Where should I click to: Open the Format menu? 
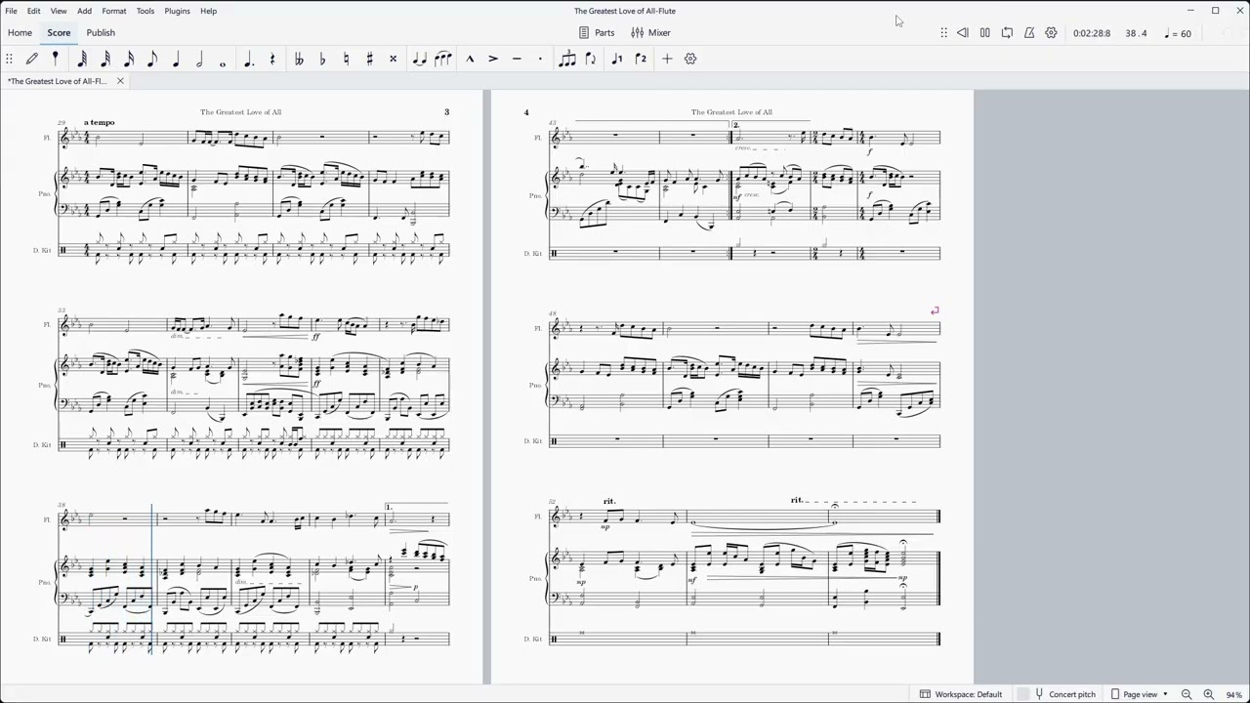click(x=114, y=11)
